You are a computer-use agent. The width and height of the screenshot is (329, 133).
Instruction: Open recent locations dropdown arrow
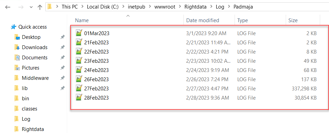tap(31, 7)
